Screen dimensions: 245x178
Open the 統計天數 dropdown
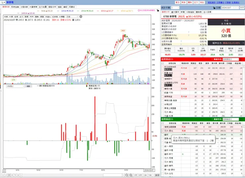175,8
